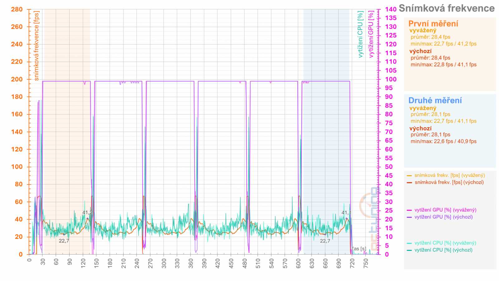Click the vertical 'vytížení CPU [%]' axis title
Image resolution: width=499 pixels, height=281 pixels.
tap(360, 34)
